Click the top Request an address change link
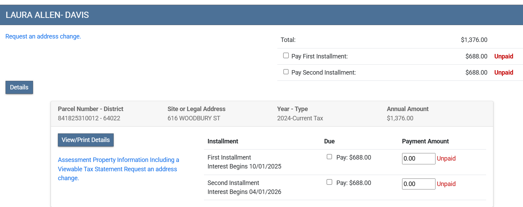This screenshot has height=207, width=523. [43, 36]
